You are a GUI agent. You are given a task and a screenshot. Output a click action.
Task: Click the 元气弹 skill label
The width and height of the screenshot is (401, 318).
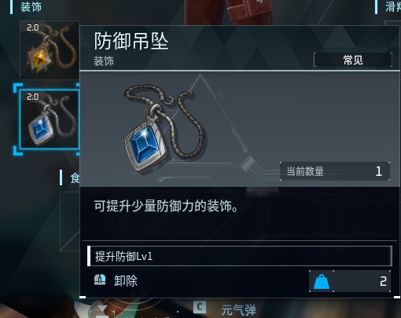(238, 310)
